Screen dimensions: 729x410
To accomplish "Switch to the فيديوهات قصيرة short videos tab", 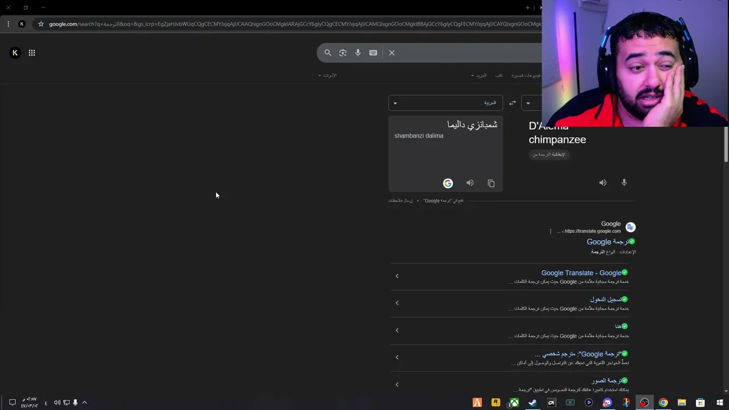I will (x=526, y=75).
